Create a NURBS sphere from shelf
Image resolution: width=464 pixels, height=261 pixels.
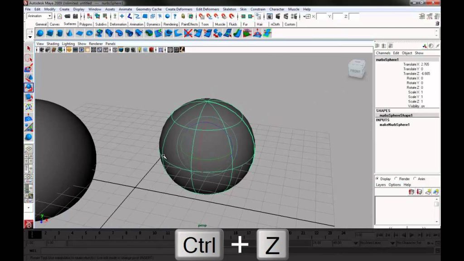click(40, 34)
